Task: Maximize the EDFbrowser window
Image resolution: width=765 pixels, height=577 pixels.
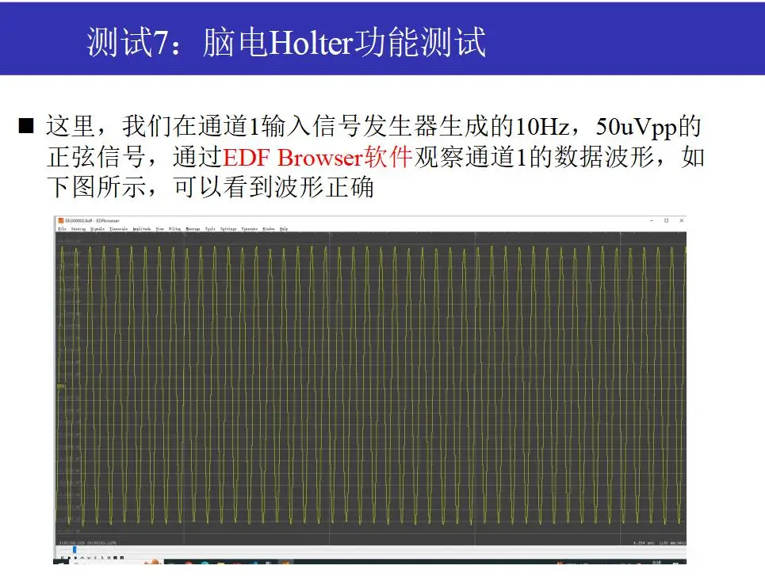Action: click(666, 220)
